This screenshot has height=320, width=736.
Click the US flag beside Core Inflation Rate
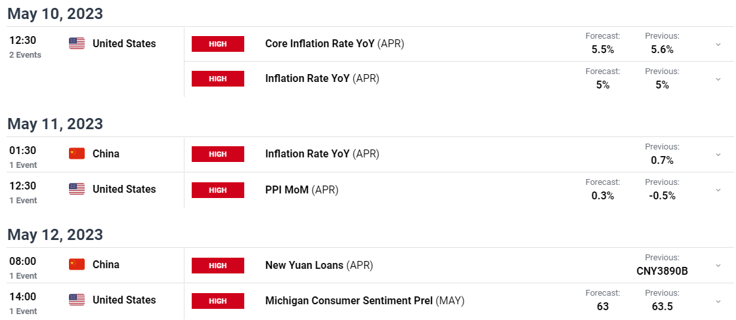coord(77,43)
